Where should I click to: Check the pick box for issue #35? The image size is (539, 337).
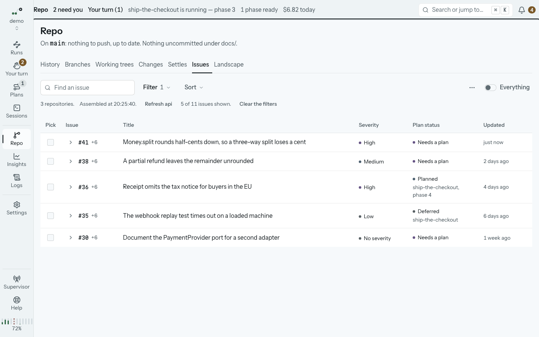click(51, 216)
